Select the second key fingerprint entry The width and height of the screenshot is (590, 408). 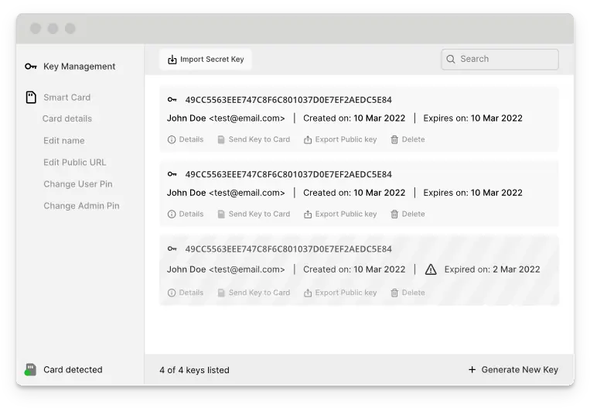tap(288, 174)
